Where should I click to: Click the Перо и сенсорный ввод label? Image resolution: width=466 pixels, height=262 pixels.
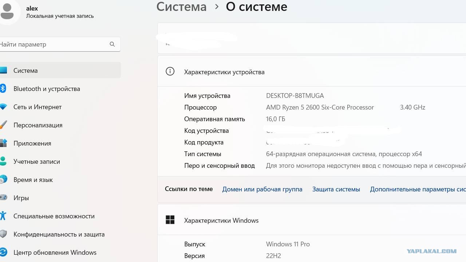[220, 166]
